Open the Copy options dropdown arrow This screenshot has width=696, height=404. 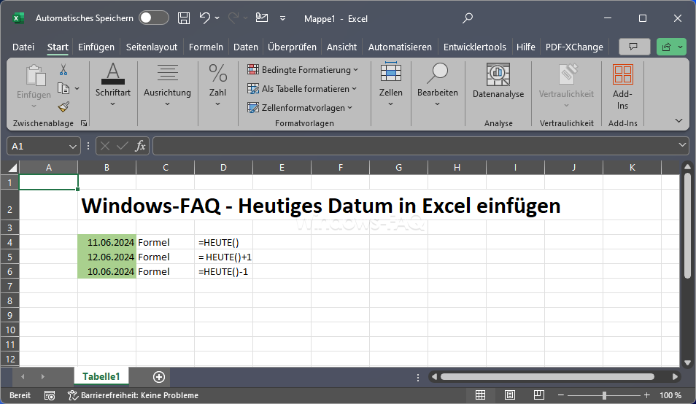[x=77, y=89]
